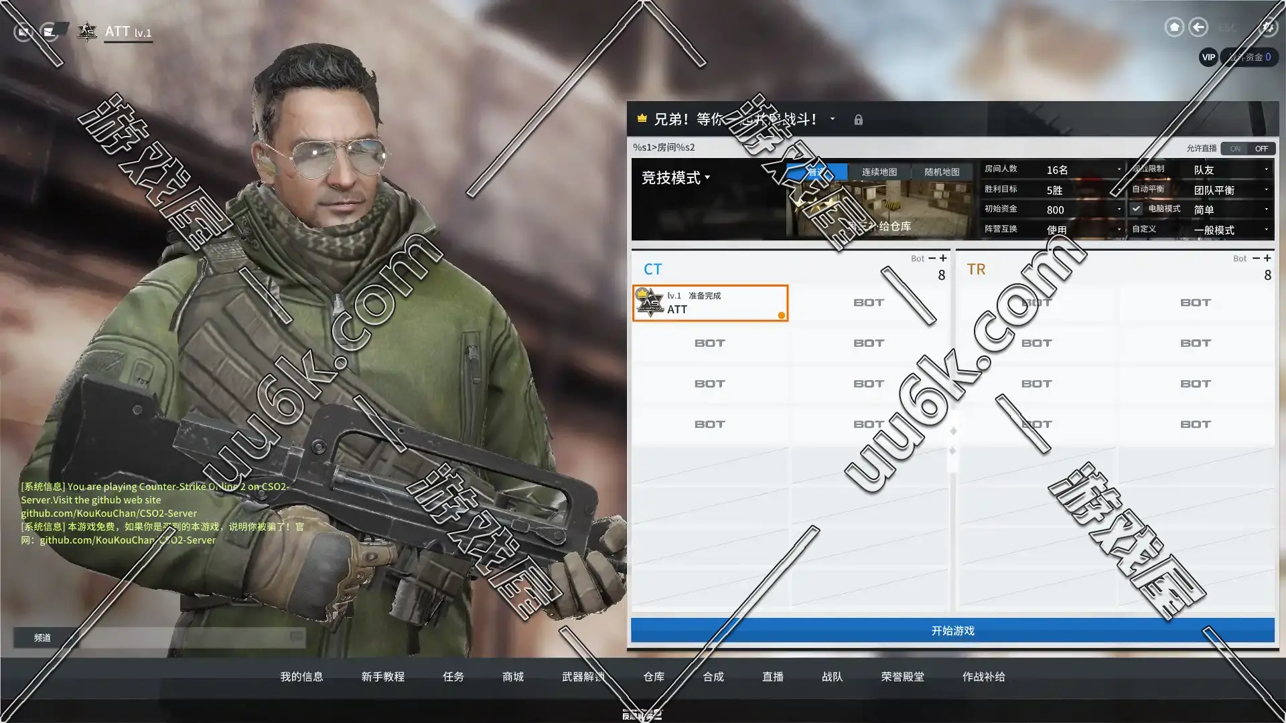Click the 开始游戏 start button
The height and width of the screenshot is (723, 1286).
click(952, 631)
